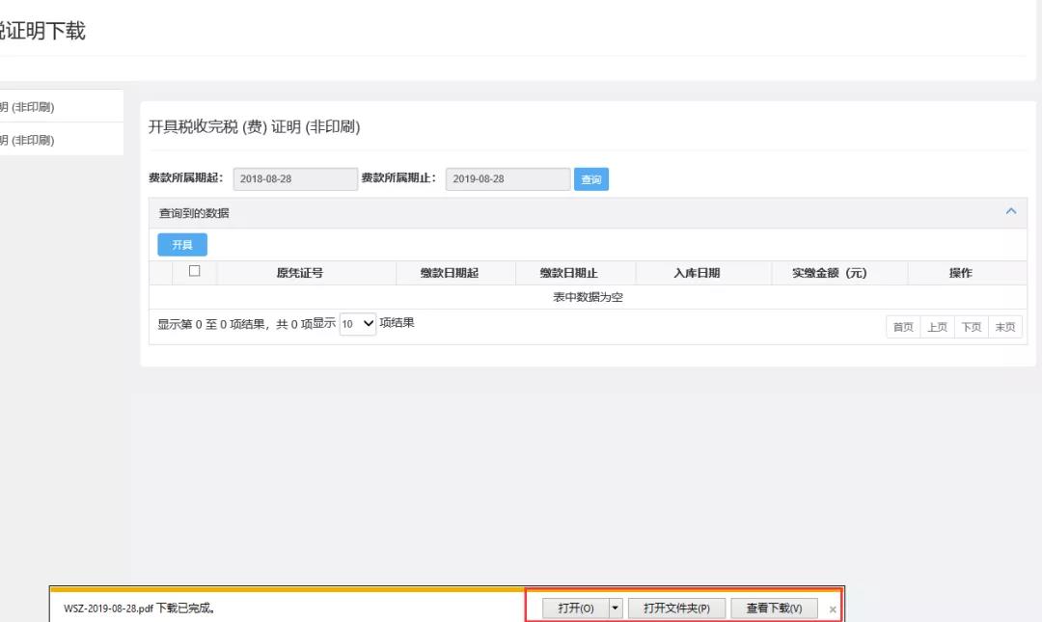Go to 上页 in the pagination
This screenshot has width=1042, height=622.
tap(937, 327)
